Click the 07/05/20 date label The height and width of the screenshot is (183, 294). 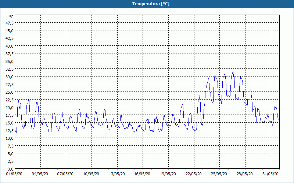(x=65, y=174)
